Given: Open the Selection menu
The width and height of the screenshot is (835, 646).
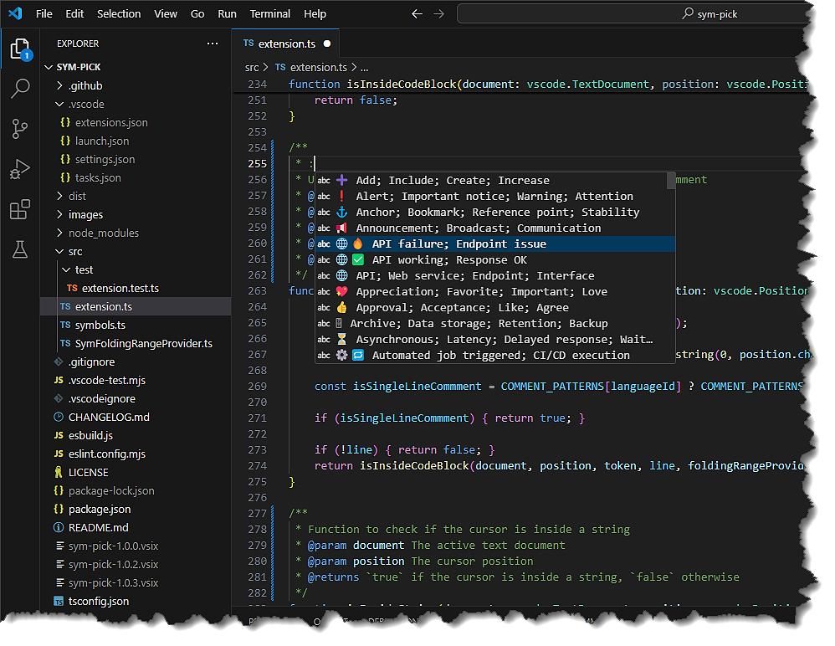Looking at the screenshot, I should [x=119, y=14].
